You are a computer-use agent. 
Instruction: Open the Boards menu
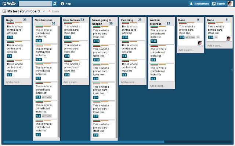click(x=219, y=4)
